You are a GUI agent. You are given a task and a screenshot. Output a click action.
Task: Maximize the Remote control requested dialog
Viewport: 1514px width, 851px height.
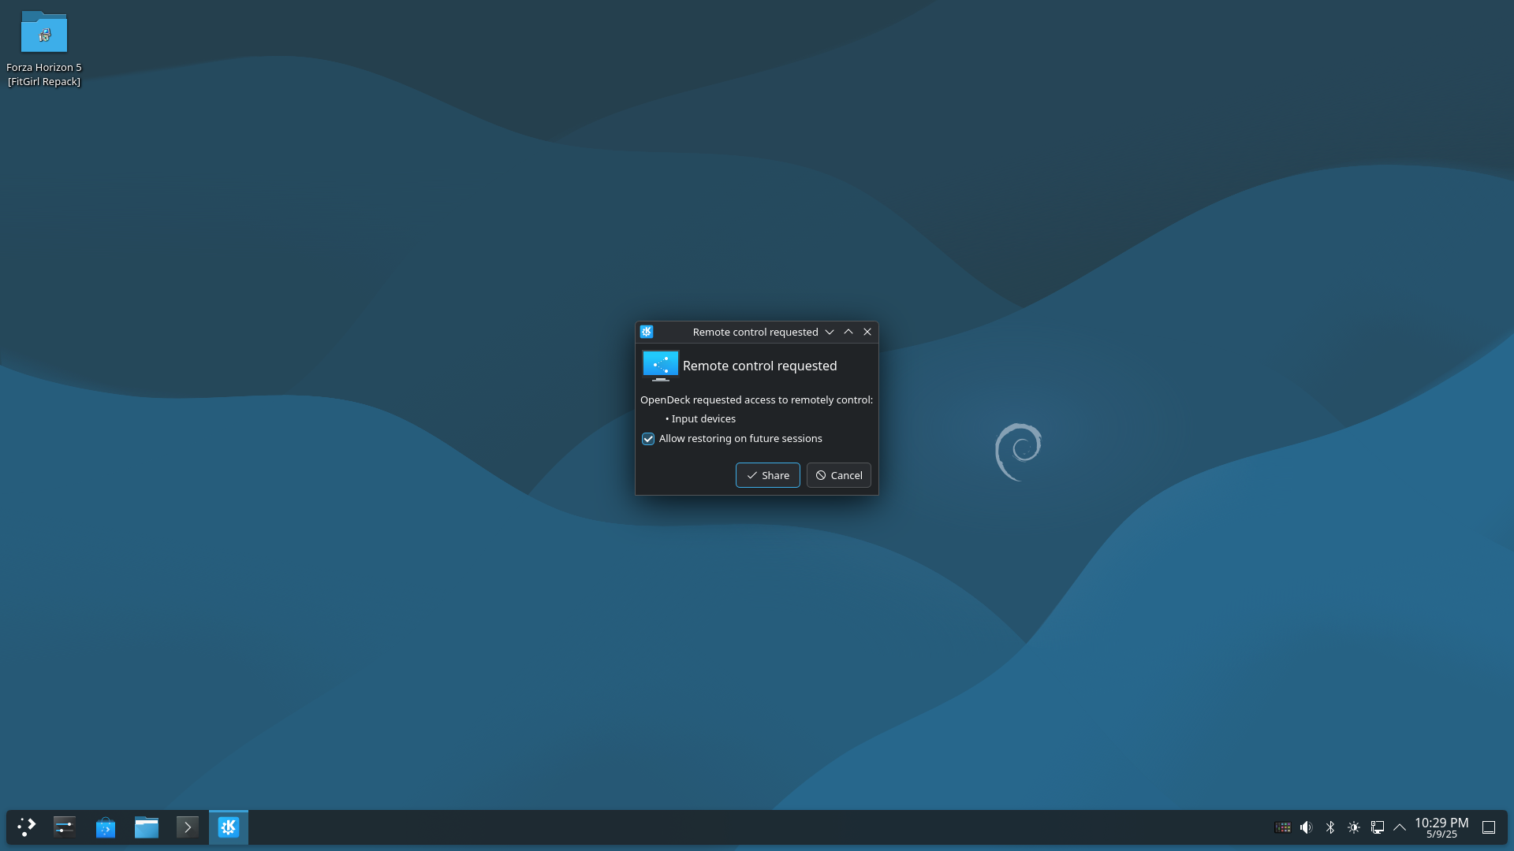[x=848, y=332]
